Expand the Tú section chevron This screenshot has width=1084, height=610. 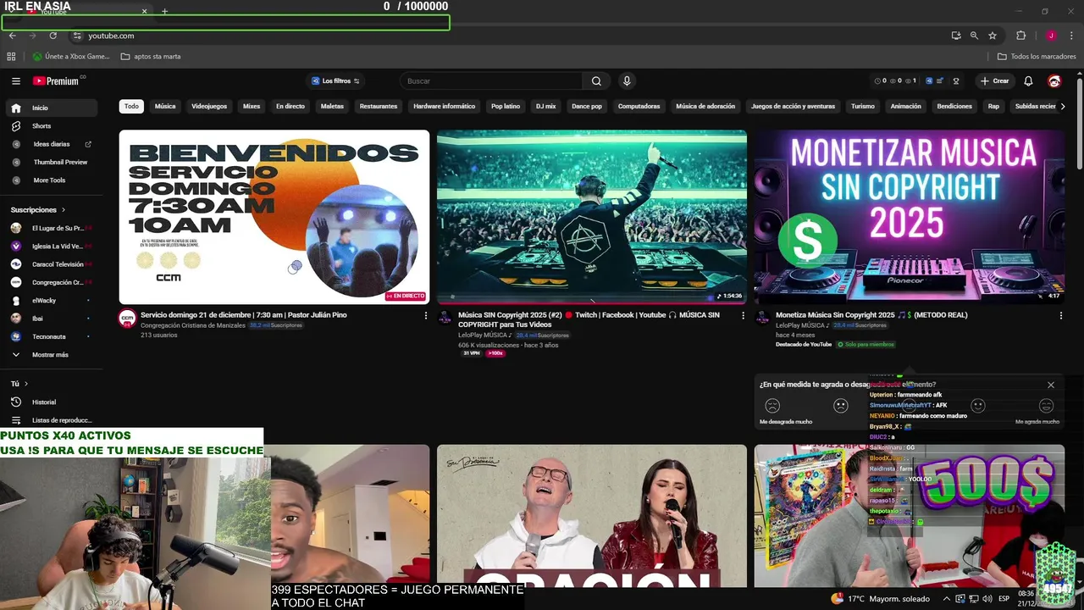pyautogui.click(x=26, y=384)
